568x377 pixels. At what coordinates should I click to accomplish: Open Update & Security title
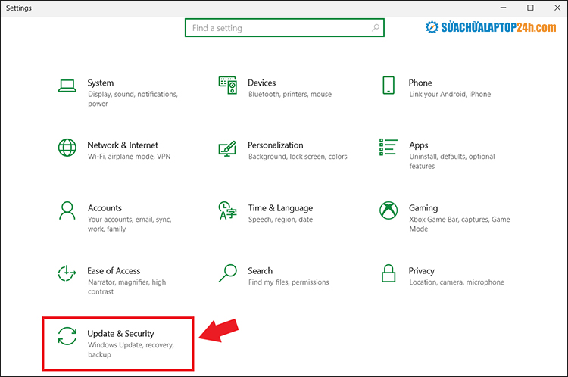(x=120, y=334)
